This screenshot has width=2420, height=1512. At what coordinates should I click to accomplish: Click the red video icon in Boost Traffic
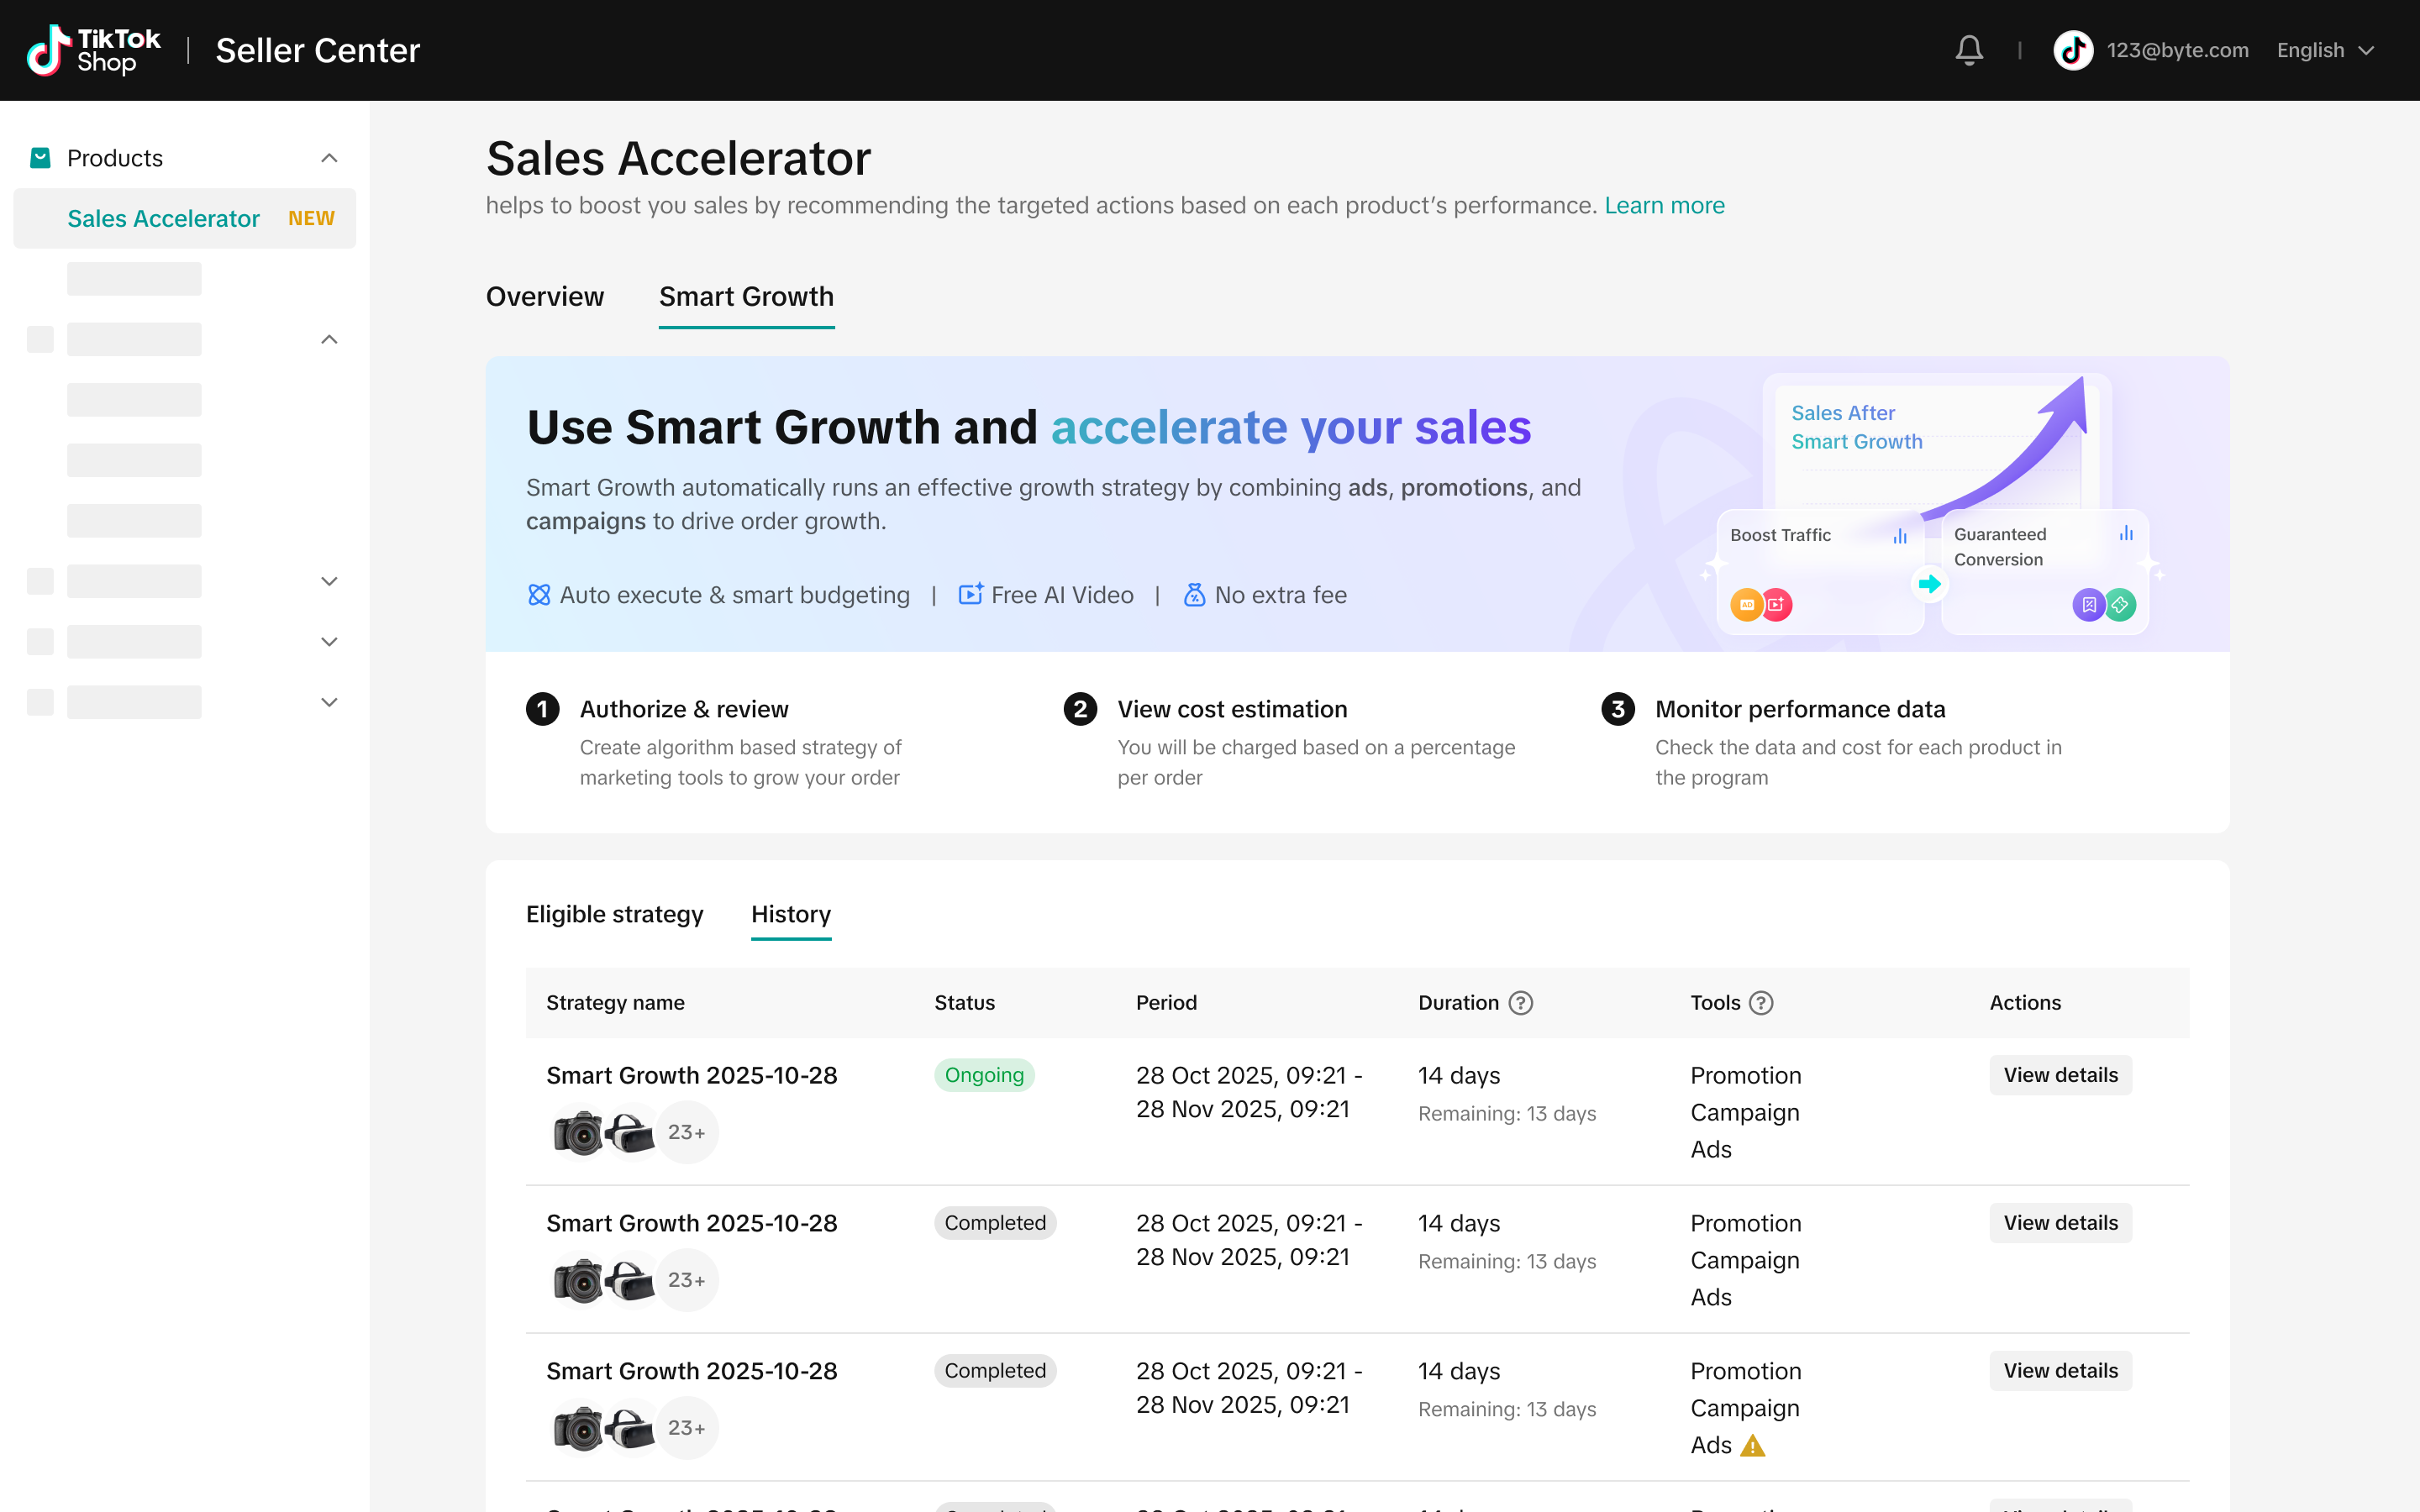pos(1776,604)
